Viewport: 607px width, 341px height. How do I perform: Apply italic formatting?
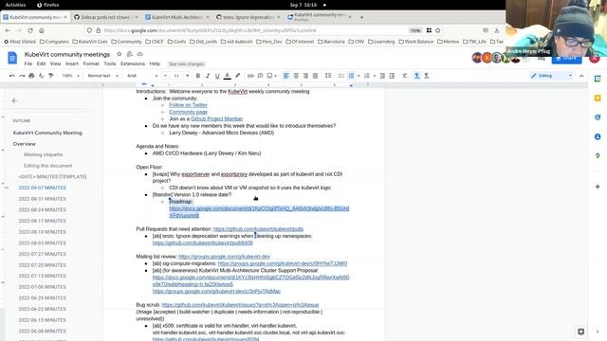click(x=208, y=76)
